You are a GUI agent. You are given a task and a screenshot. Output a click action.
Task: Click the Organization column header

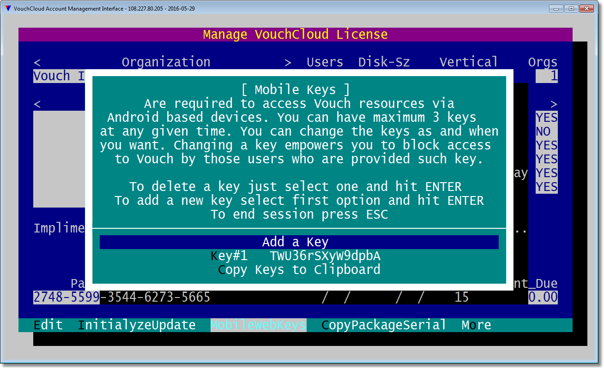click(166, 62)
